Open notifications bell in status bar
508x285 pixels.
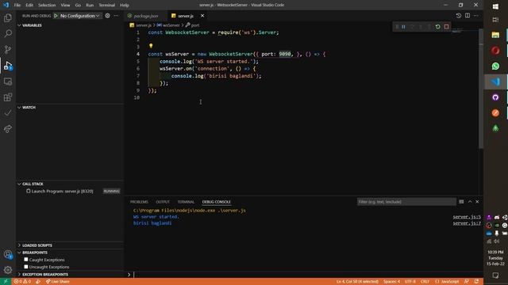(476, 282)
